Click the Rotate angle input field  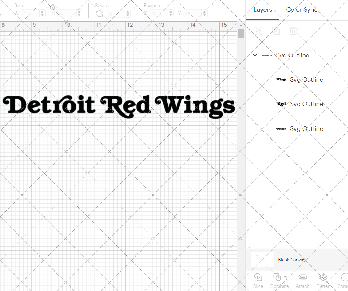[x=116, y=14]
